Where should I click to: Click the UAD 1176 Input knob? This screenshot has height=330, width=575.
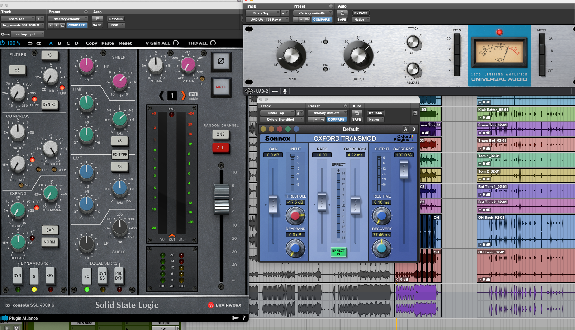(291, 55)
